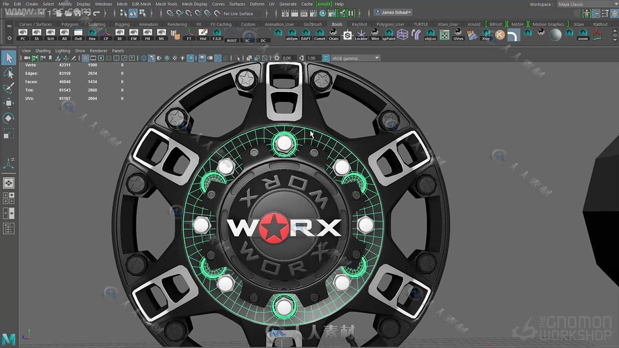Run the Hex shelf script
The width and height of the screenshot is (619, 348).
[x=92, y=34]
